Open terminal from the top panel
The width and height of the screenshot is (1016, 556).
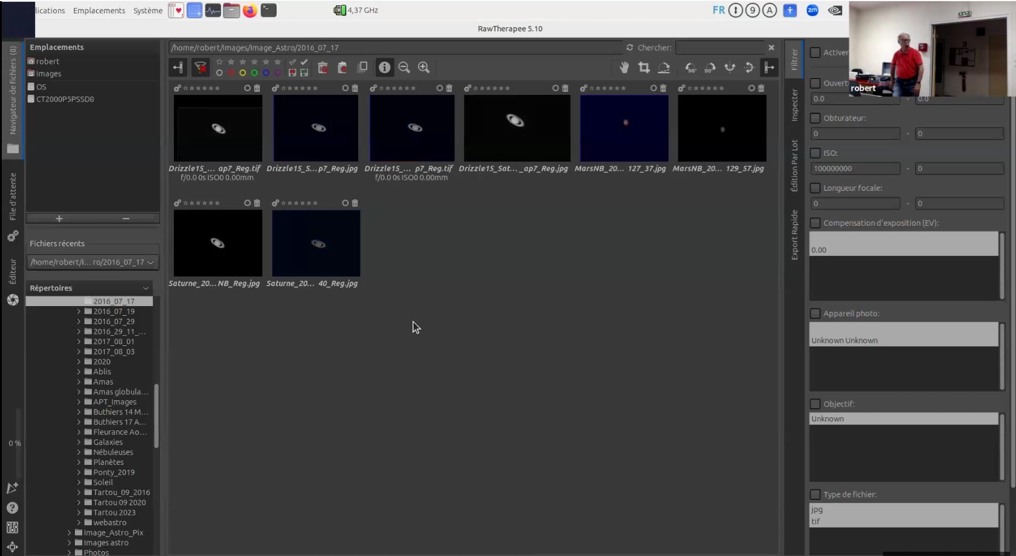pos(269,10)
